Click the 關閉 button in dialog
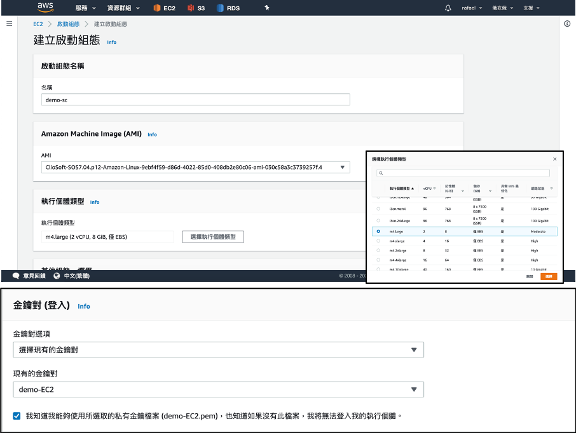 coord(530,276)
